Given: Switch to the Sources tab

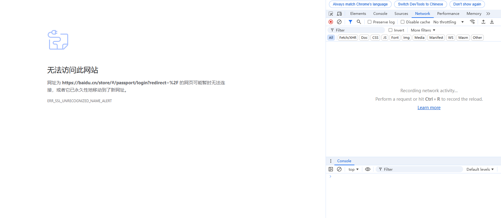Looking at the screenshot, I should pyautogui.click(x=401, y=14).
